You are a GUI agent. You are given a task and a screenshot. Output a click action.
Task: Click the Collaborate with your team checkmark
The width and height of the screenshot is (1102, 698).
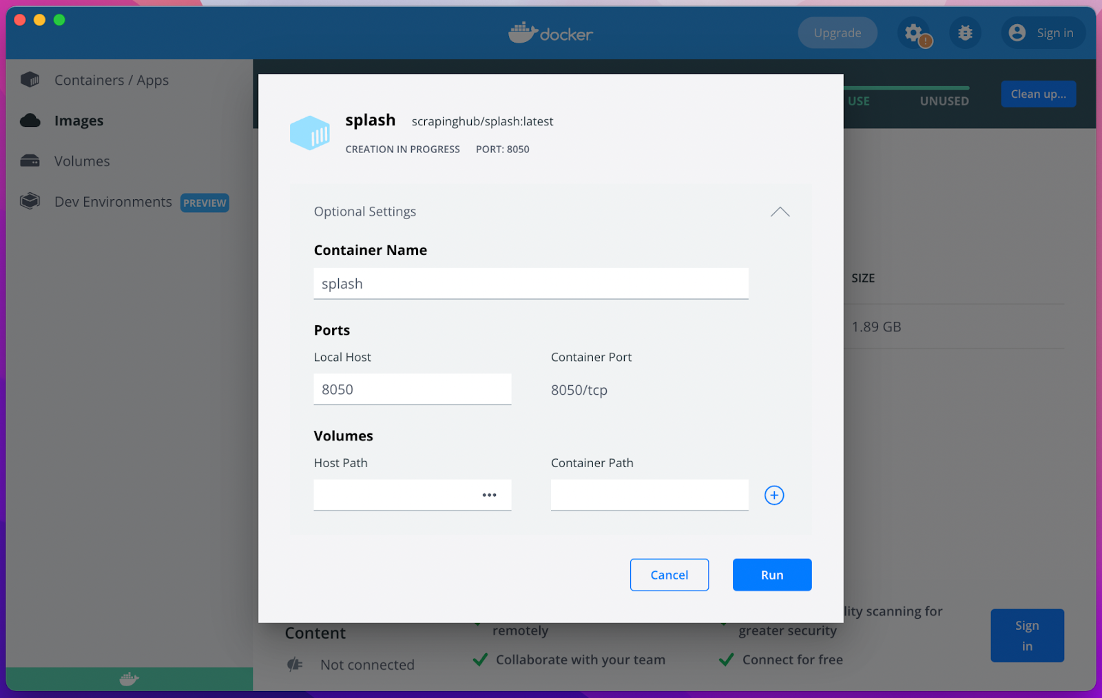point(480,659)
